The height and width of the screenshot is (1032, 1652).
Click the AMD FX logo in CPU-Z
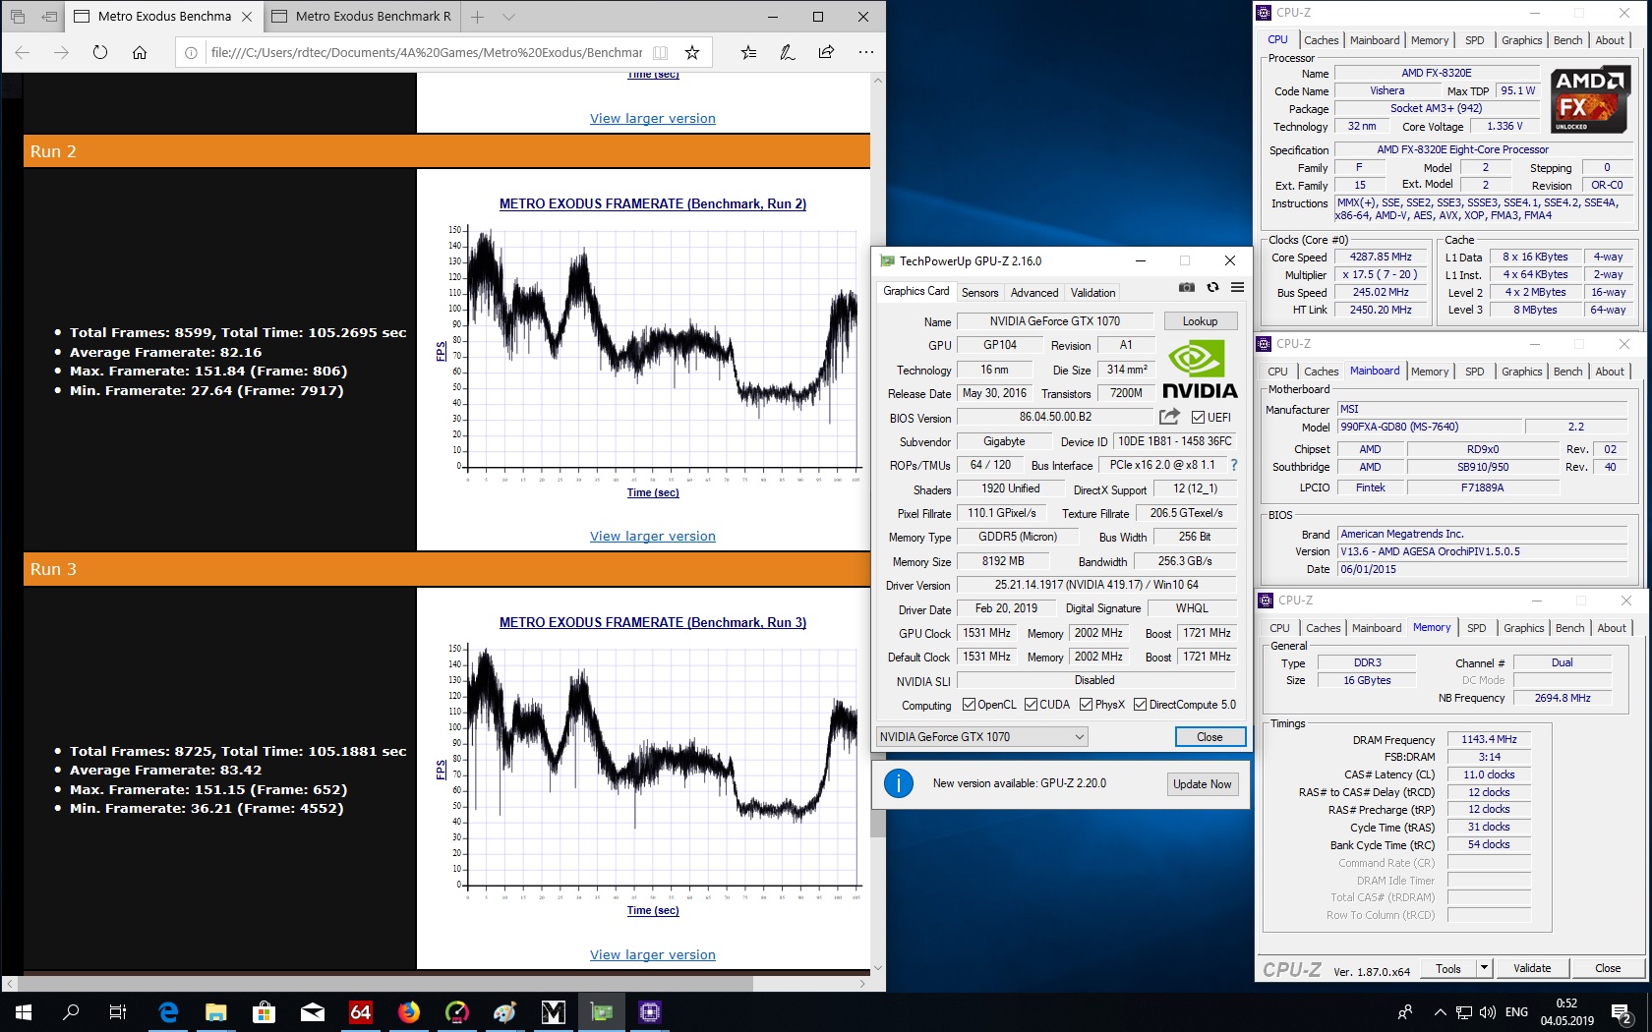pyautogui.click(x=1590, y=99)
